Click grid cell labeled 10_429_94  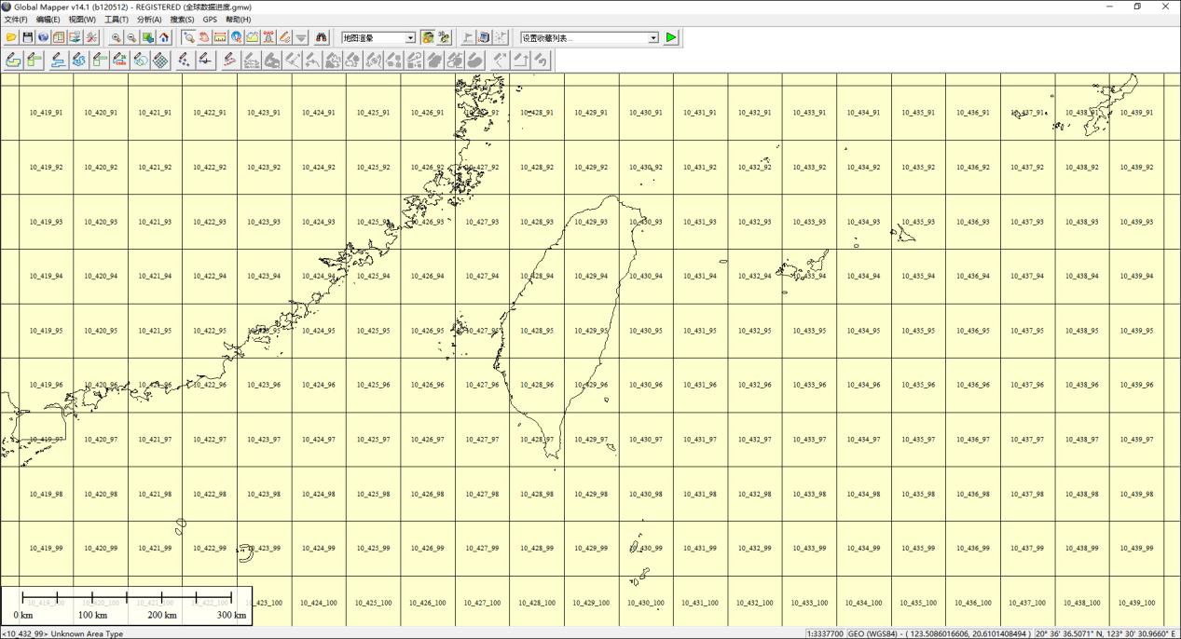coord(591,276)
